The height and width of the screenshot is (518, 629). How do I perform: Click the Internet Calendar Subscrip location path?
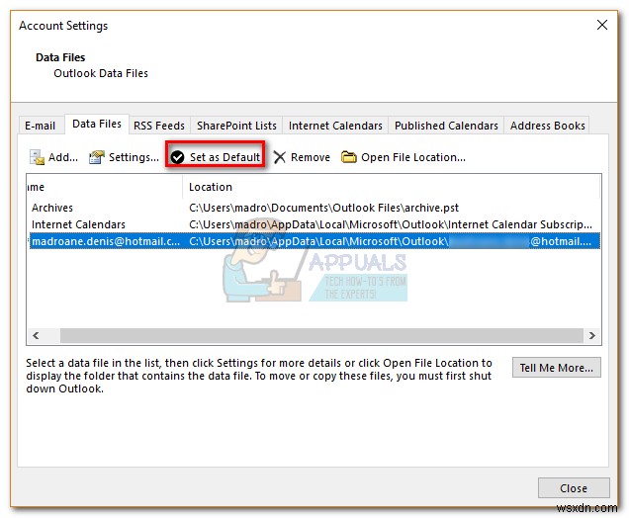pos(391,224)
